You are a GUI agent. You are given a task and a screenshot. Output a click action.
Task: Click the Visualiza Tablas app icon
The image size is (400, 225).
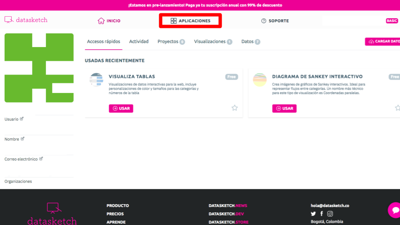(96, 80)
